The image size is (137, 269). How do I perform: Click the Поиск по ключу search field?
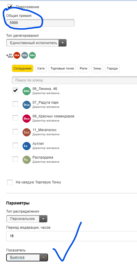pos(74,80)
